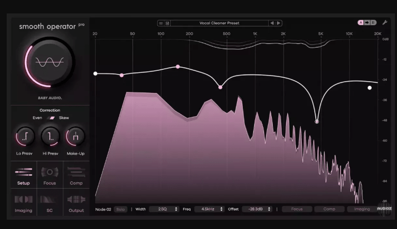Toggle Solo for Node 02
This screenshot has width=397, height=229.
[121, 209]
